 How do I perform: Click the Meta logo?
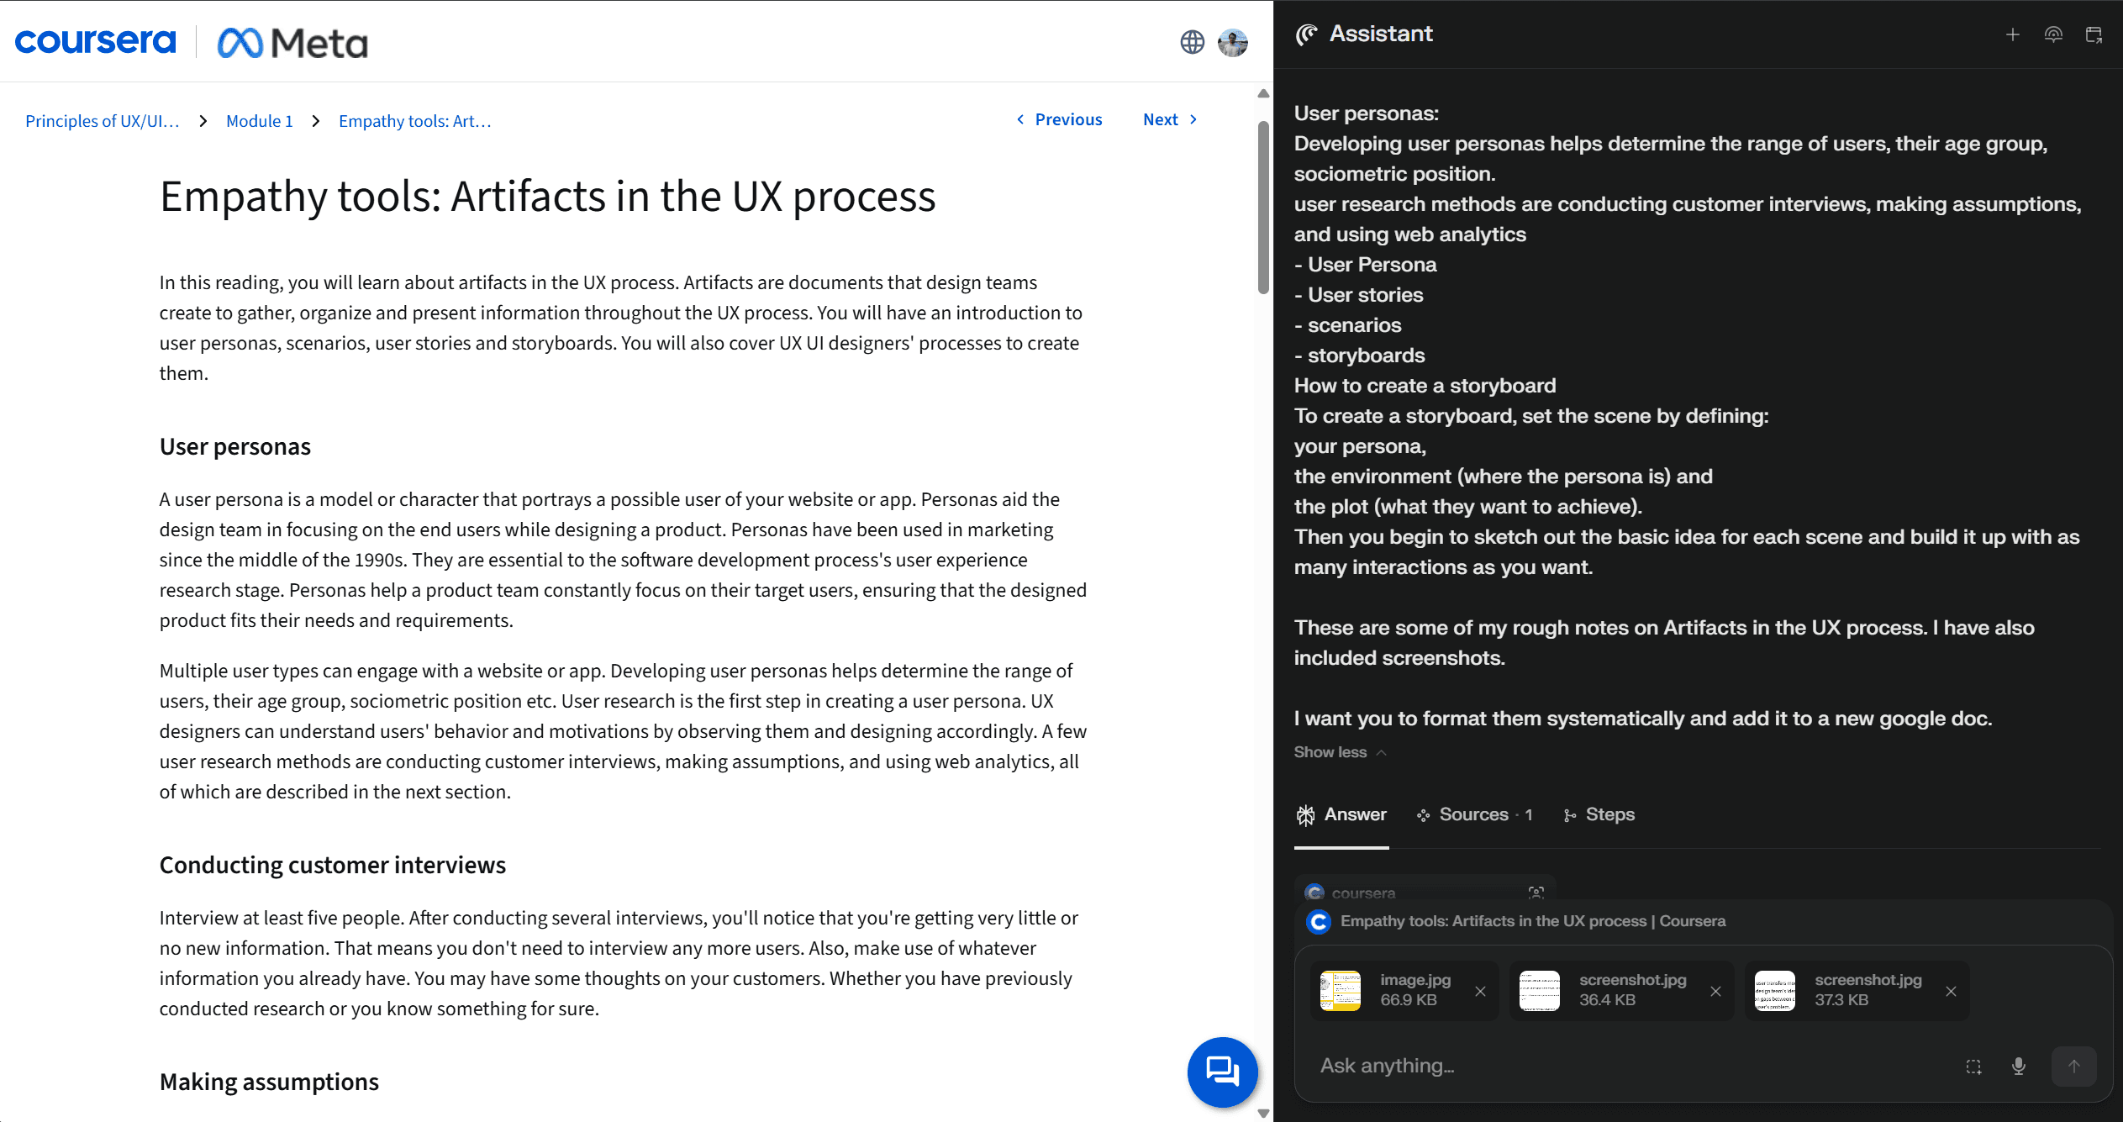point(292,43)
